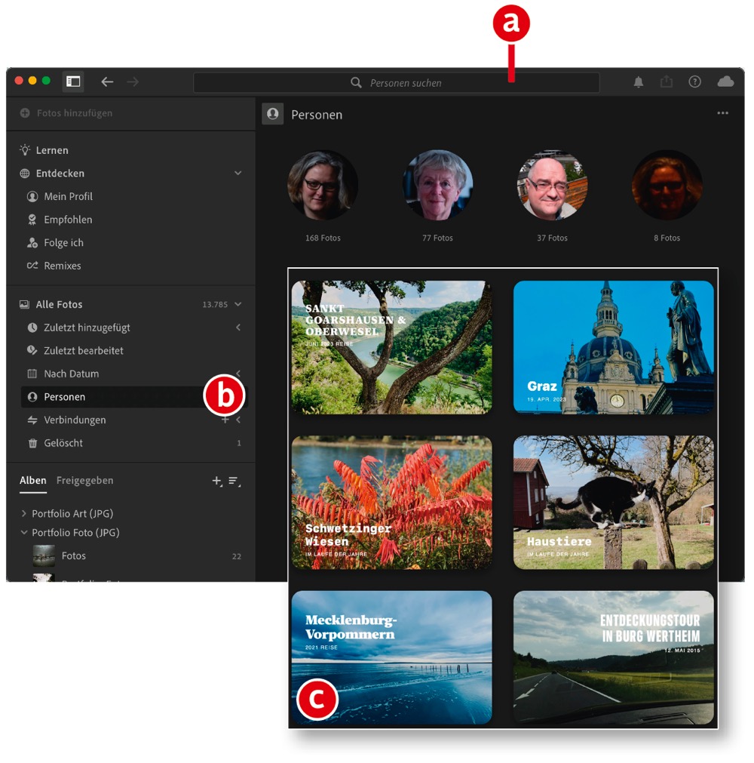Click the back arrow in title bar
754x763 pixels.
coord(107,82)
